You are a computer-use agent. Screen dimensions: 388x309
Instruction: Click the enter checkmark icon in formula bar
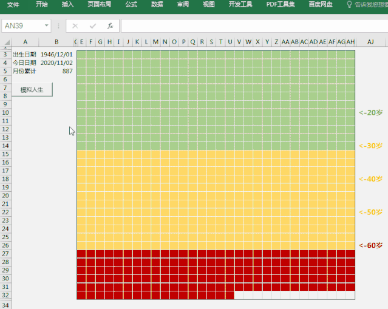pos(92,26)
